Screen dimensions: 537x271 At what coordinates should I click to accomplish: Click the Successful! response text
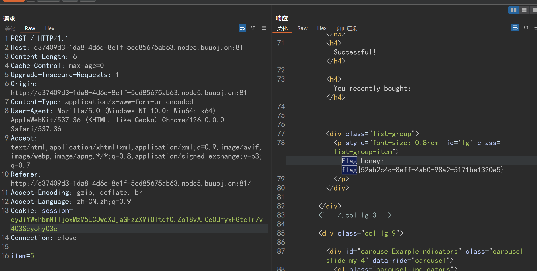pyautogui.click(x=355, y=52)
